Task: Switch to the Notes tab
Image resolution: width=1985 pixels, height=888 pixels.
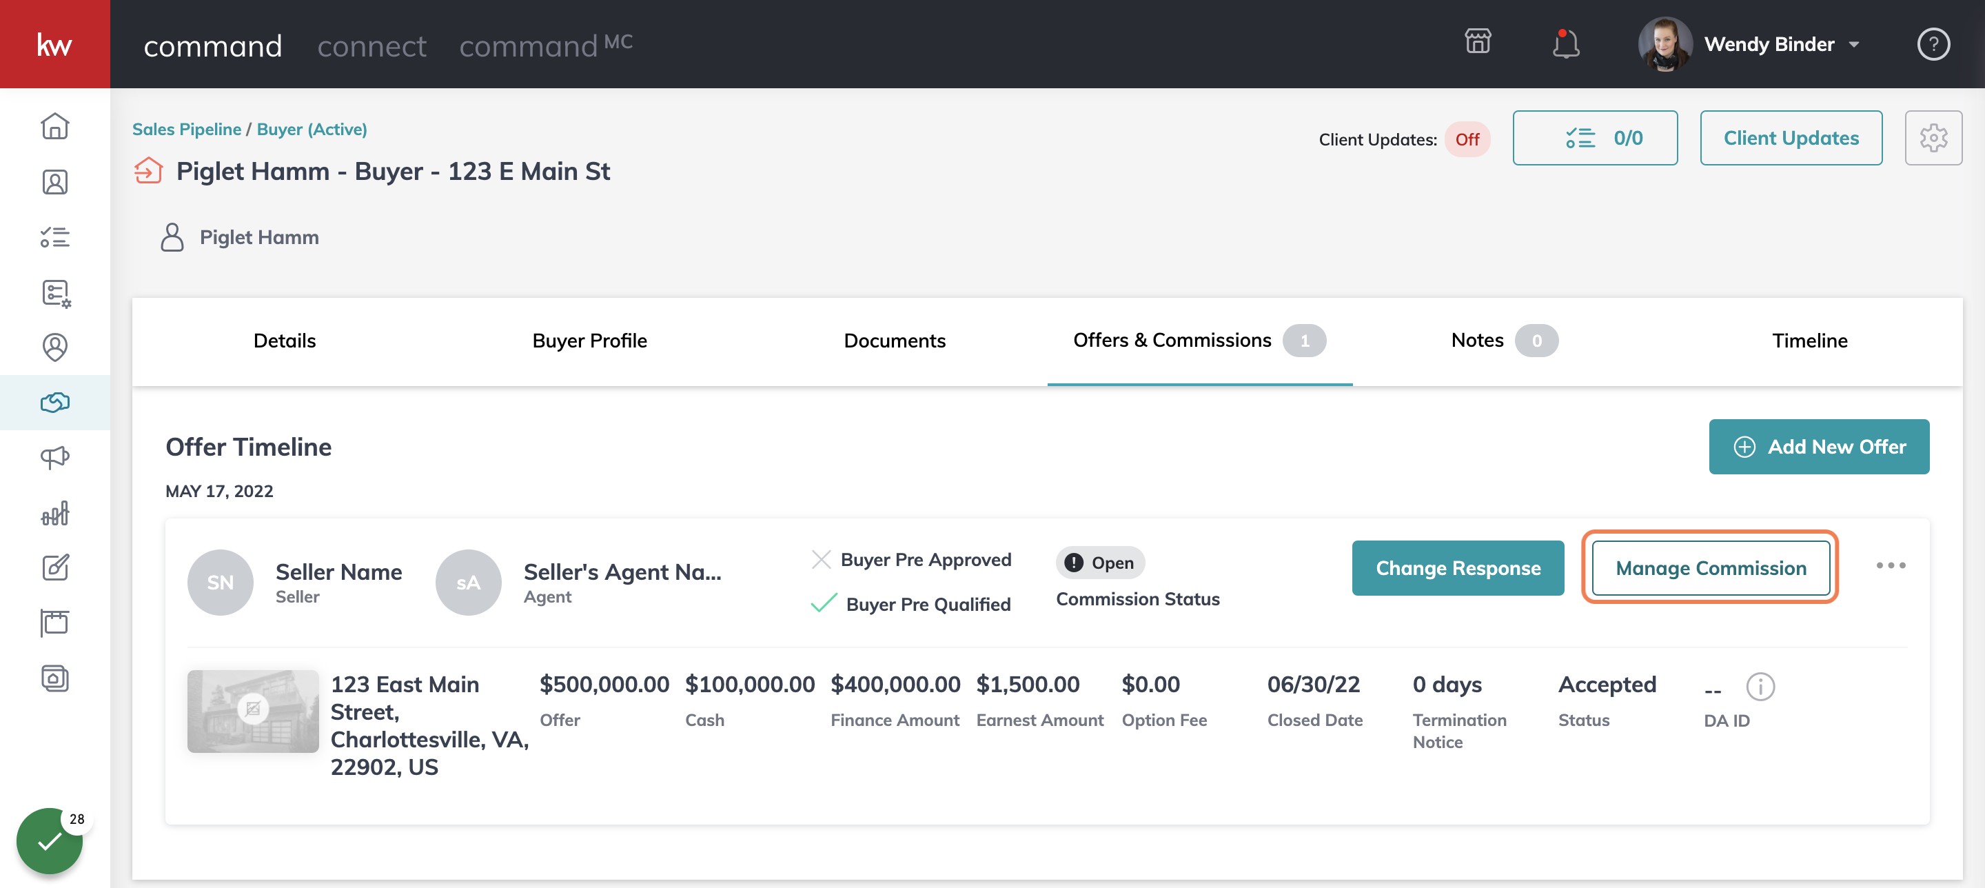Action: click(x=1503, y=341)
